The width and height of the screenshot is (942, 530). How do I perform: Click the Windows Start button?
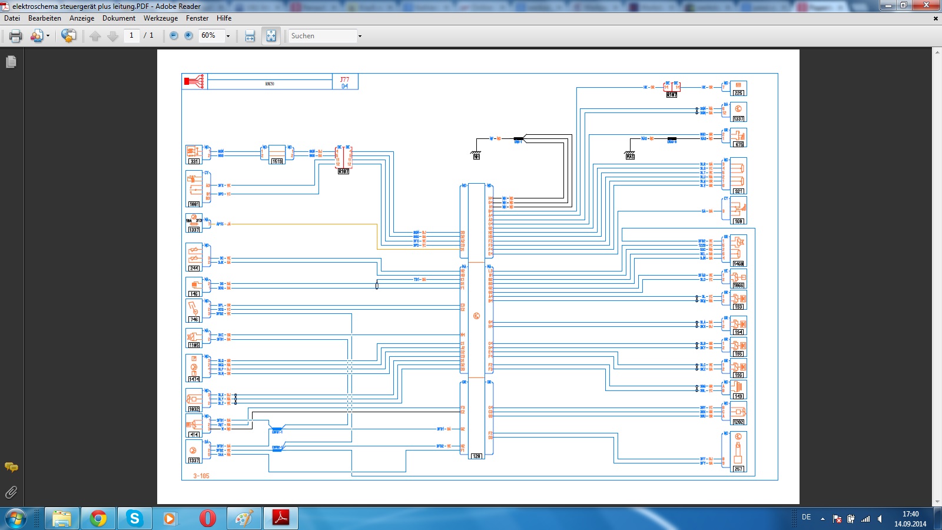[15, 519]
